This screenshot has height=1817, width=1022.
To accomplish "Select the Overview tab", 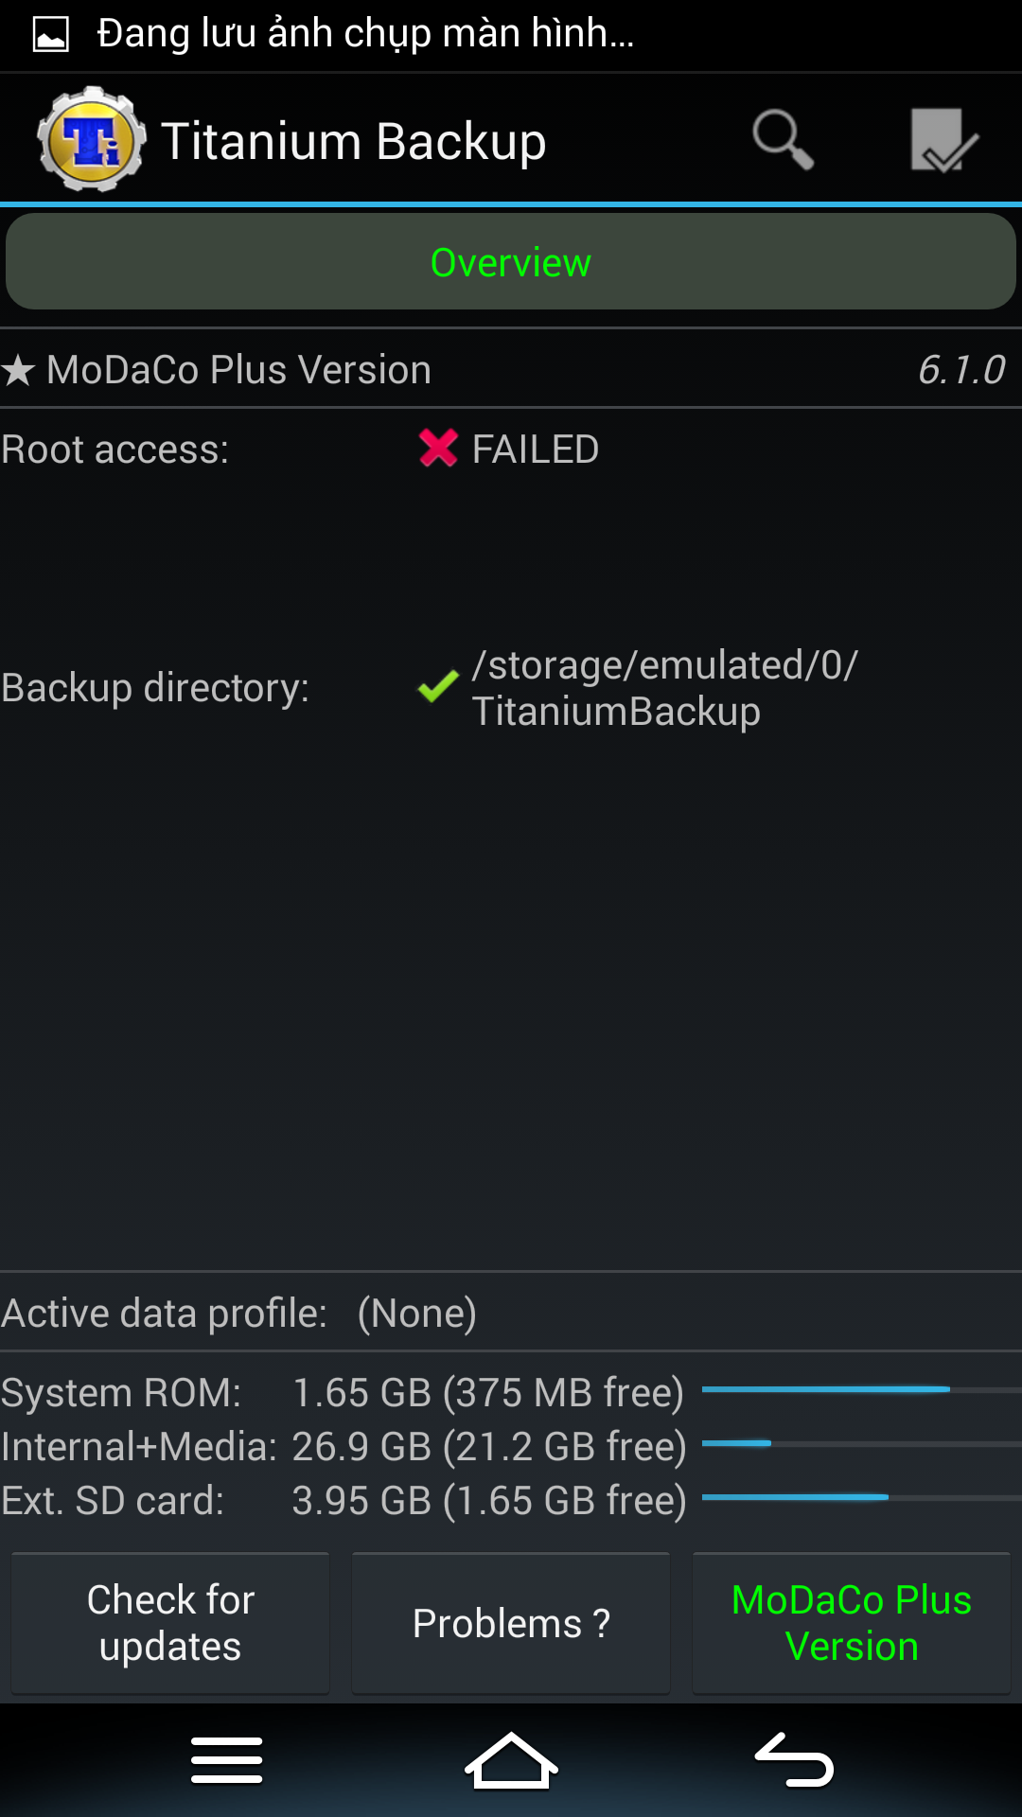I will point(511,261).
